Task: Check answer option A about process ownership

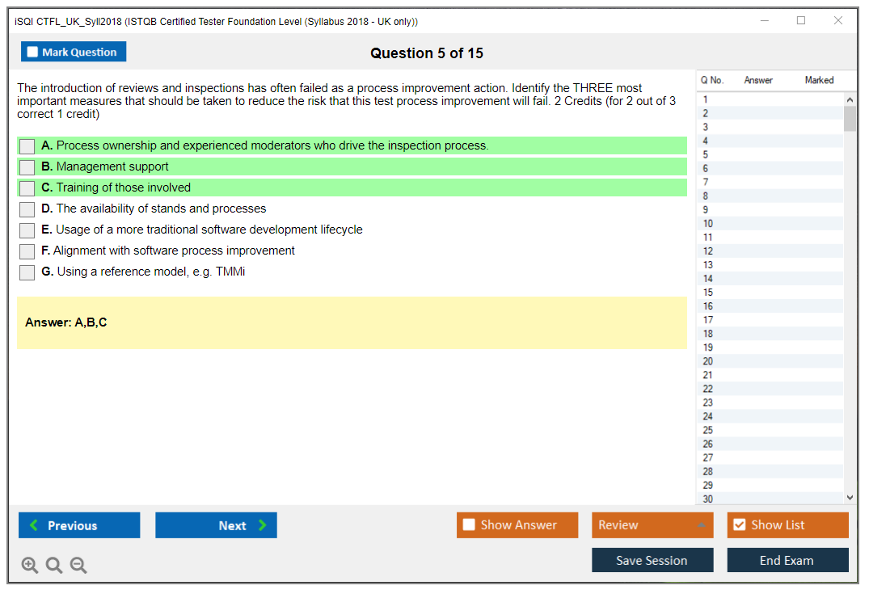Action: 27,146
